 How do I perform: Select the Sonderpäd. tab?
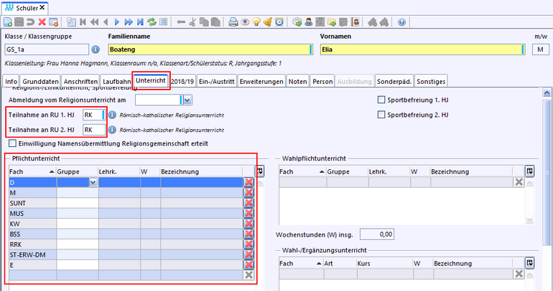click(394, 81)
